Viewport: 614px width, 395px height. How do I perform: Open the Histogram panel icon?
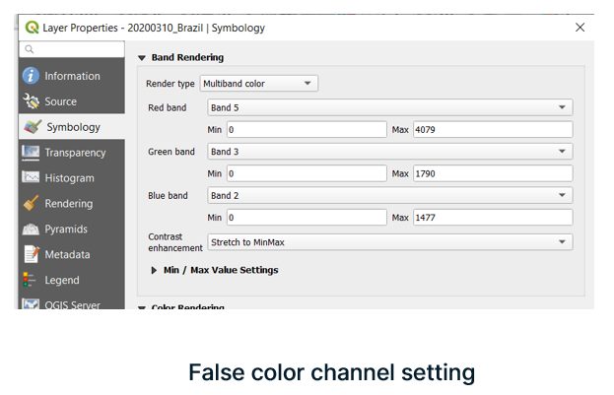[x=31, y=178]
